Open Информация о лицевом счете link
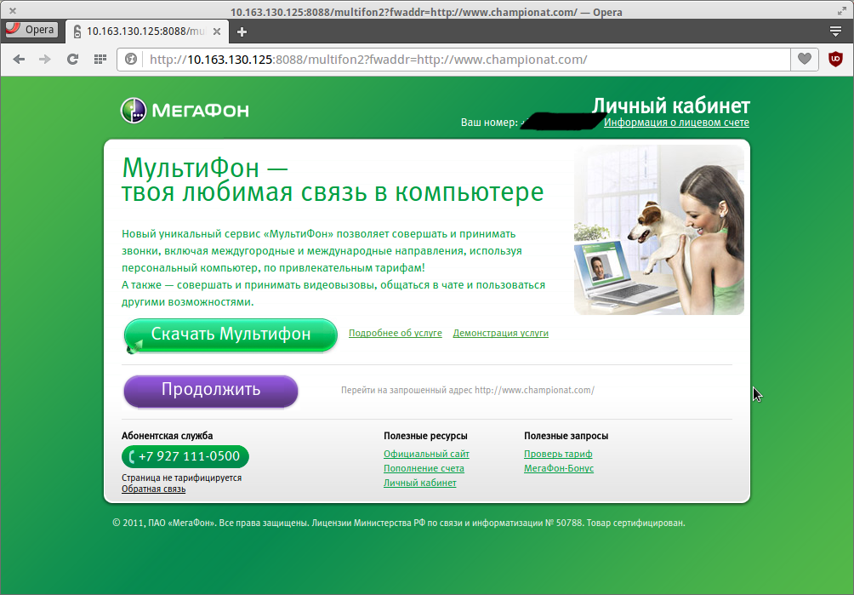 676,123
